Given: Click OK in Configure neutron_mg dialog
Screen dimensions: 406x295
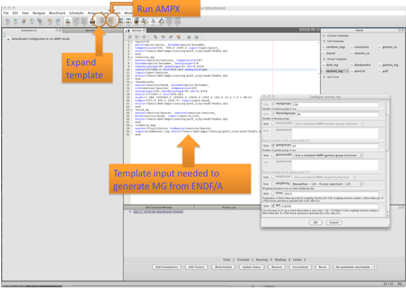Looking at the screenshot, I should (x=315, y=223).
